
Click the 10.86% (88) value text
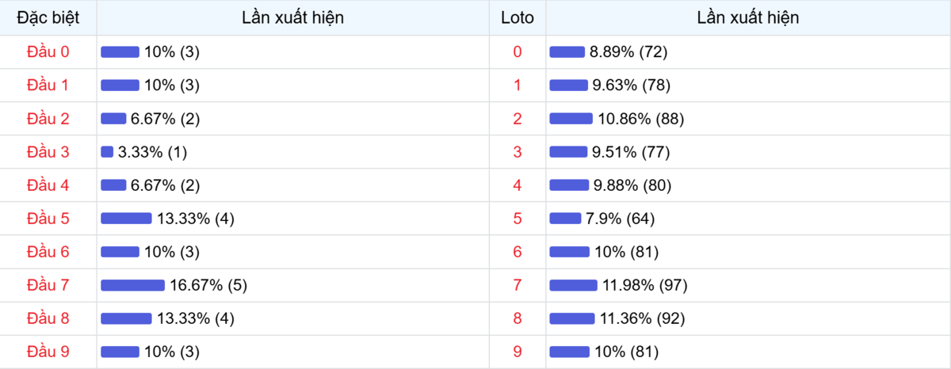click(x=641, y=119)
